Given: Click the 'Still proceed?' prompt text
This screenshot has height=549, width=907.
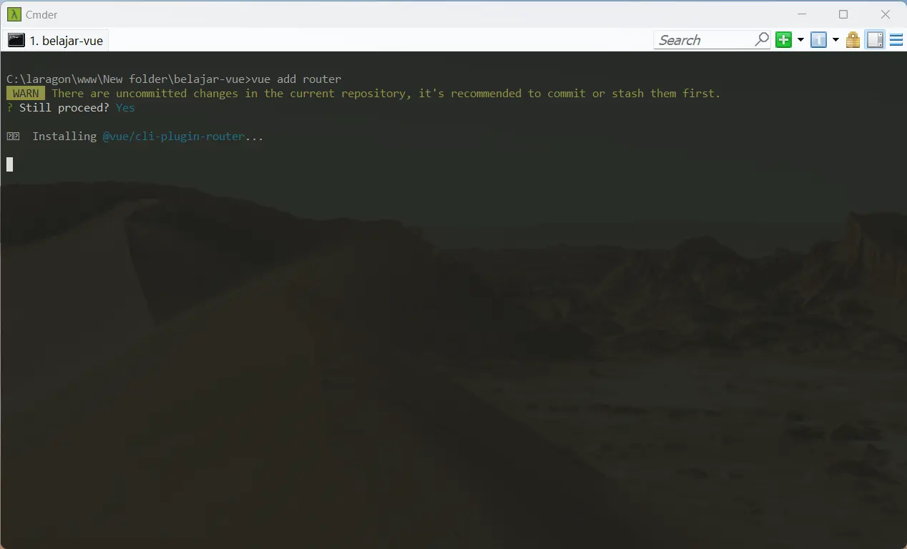Looking at the screenshot, I should pyautogui.click(x=64, y=108).
